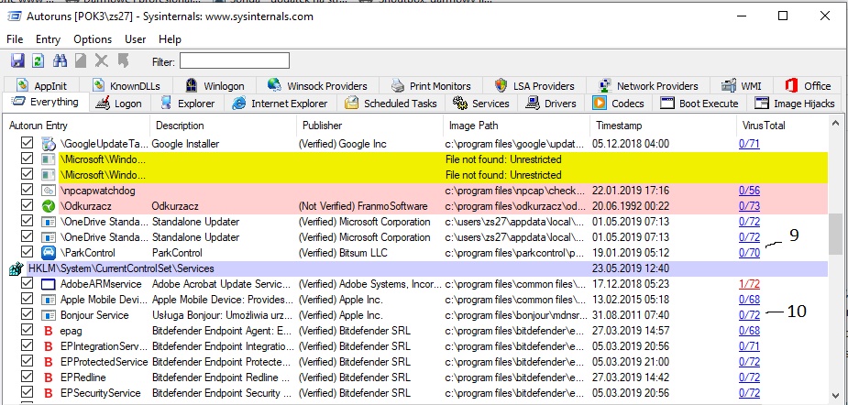Open VirusTotal result 0/71 for GoogleUpdateTask
The image size is (848, 405).
(x=749, y=144)
